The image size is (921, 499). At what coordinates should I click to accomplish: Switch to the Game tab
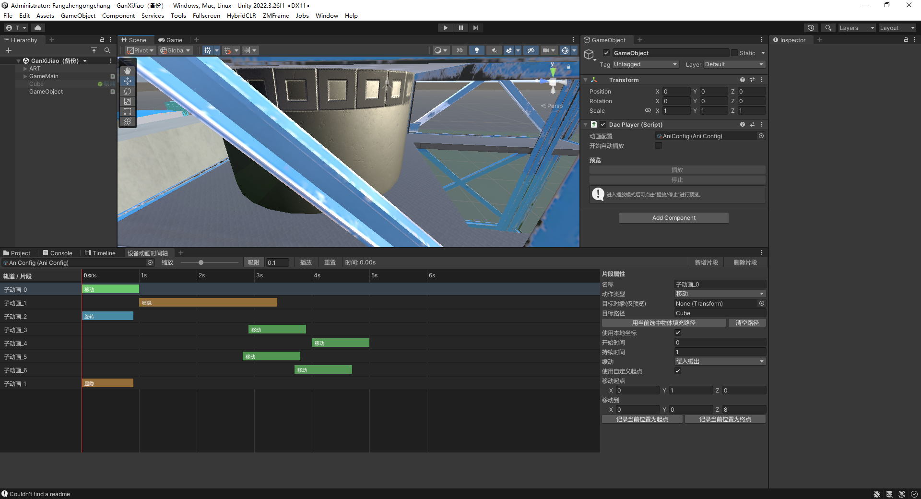click(170, 40)
